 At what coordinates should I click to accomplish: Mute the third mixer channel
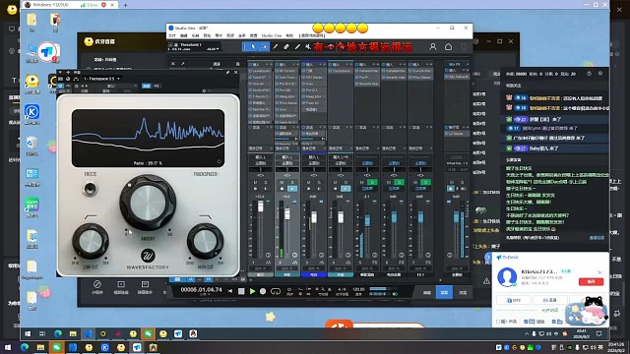click(x=309, y=182)
